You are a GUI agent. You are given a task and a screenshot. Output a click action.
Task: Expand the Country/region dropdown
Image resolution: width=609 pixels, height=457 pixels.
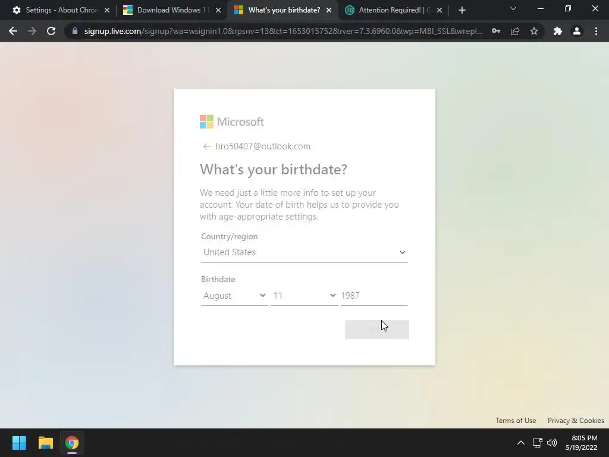[304, 252]
